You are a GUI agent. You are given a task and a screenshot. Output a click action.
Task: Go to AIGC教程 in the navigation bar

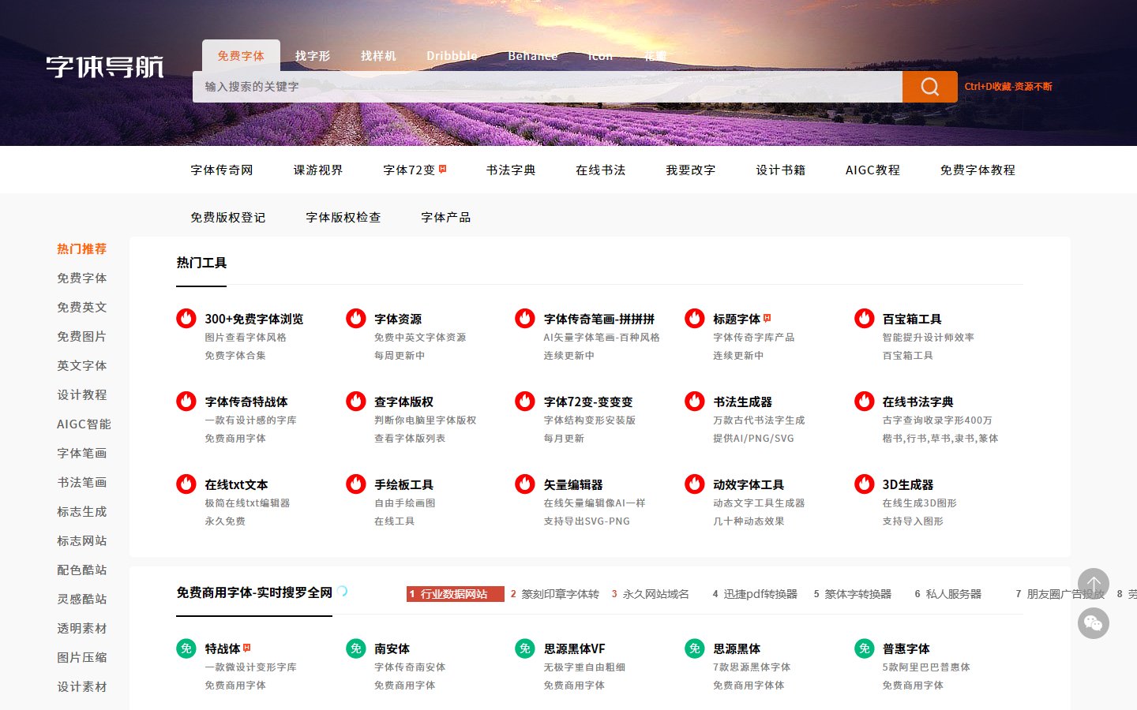point(872,170)
